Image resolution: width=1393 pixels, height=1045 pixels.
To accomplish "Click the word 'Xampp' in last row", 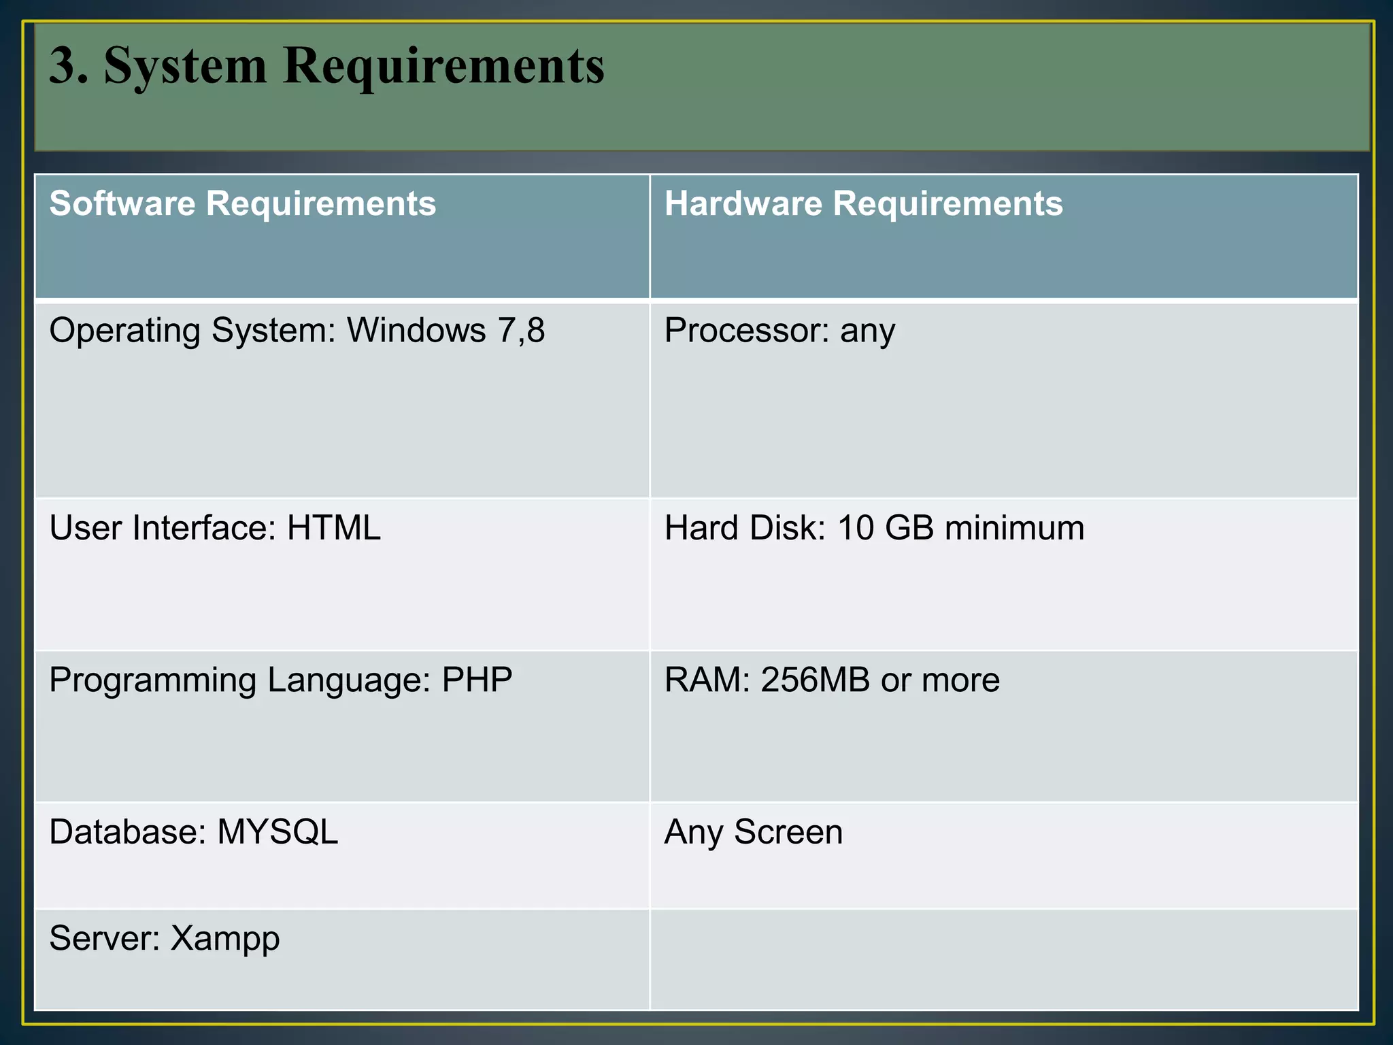I will click(225, 938).
